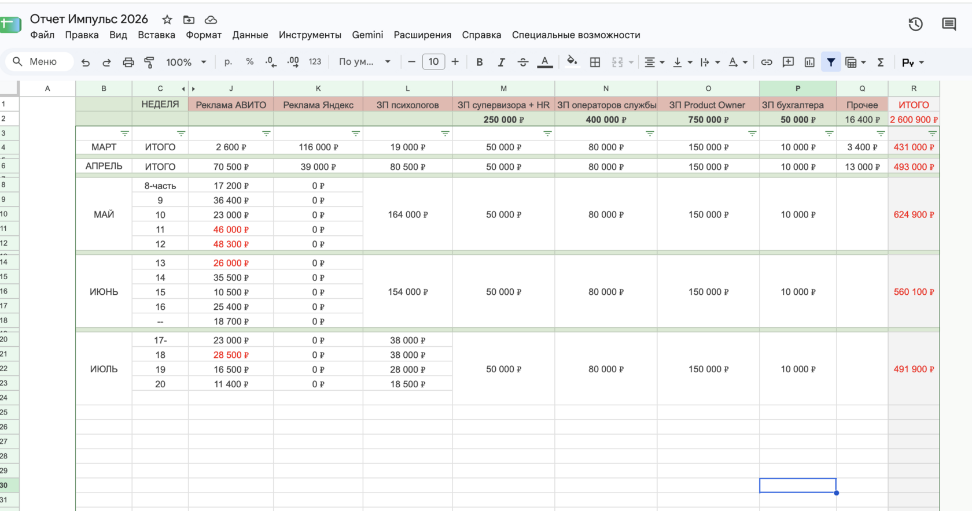The height and width of the screenshot is (511, 972).
Task: Click the font size field
Action: click(433, 62)
